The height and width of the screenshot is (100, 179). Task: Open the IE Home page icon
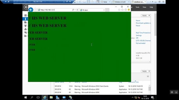(119, 10)
